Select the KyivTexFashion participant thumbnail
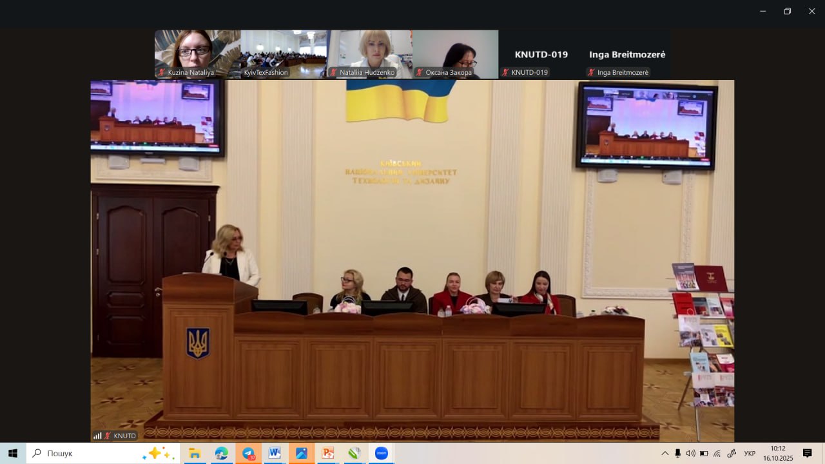 click(x=283, y=54)
